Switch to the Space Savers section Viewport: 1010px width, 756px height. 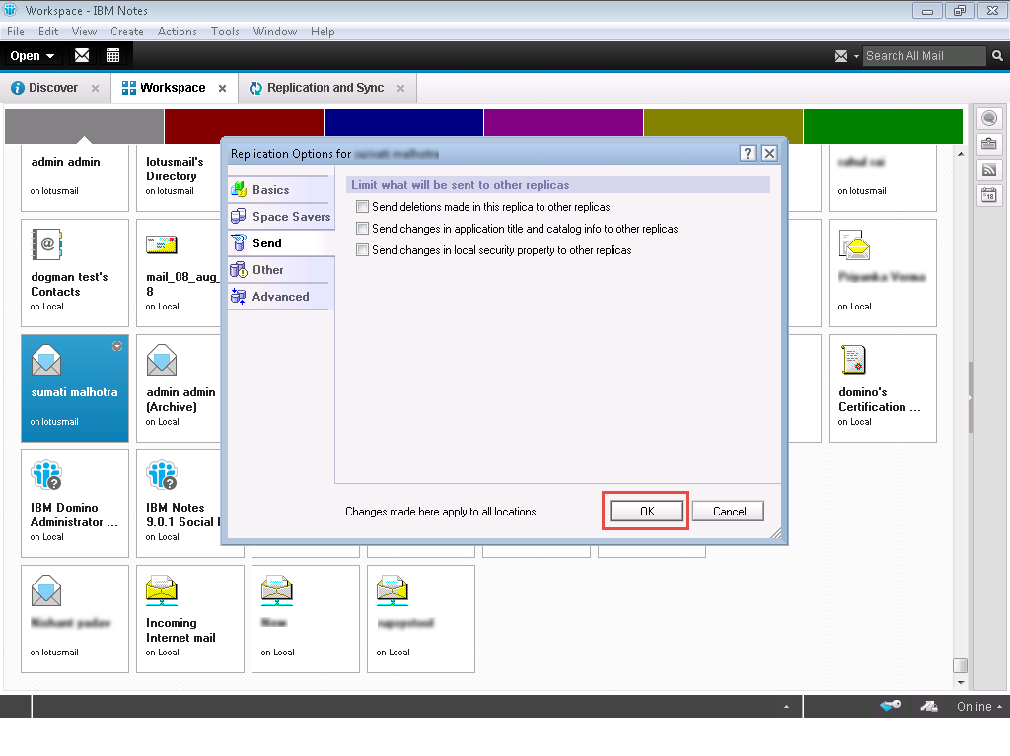[x=281, y=217]
